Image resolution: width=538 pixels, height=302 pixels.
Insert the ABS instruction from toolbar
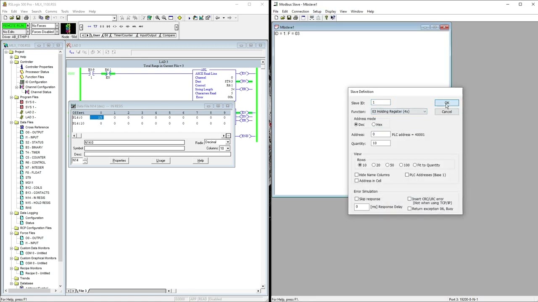pos(141,26)
